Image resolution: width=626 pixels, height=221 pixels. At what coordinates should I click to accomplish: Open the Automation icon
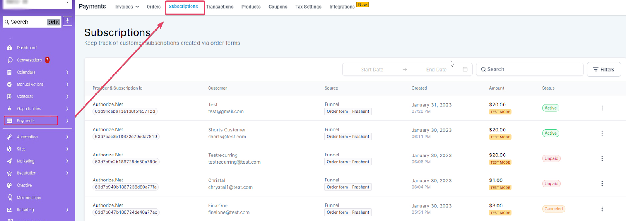9,137
